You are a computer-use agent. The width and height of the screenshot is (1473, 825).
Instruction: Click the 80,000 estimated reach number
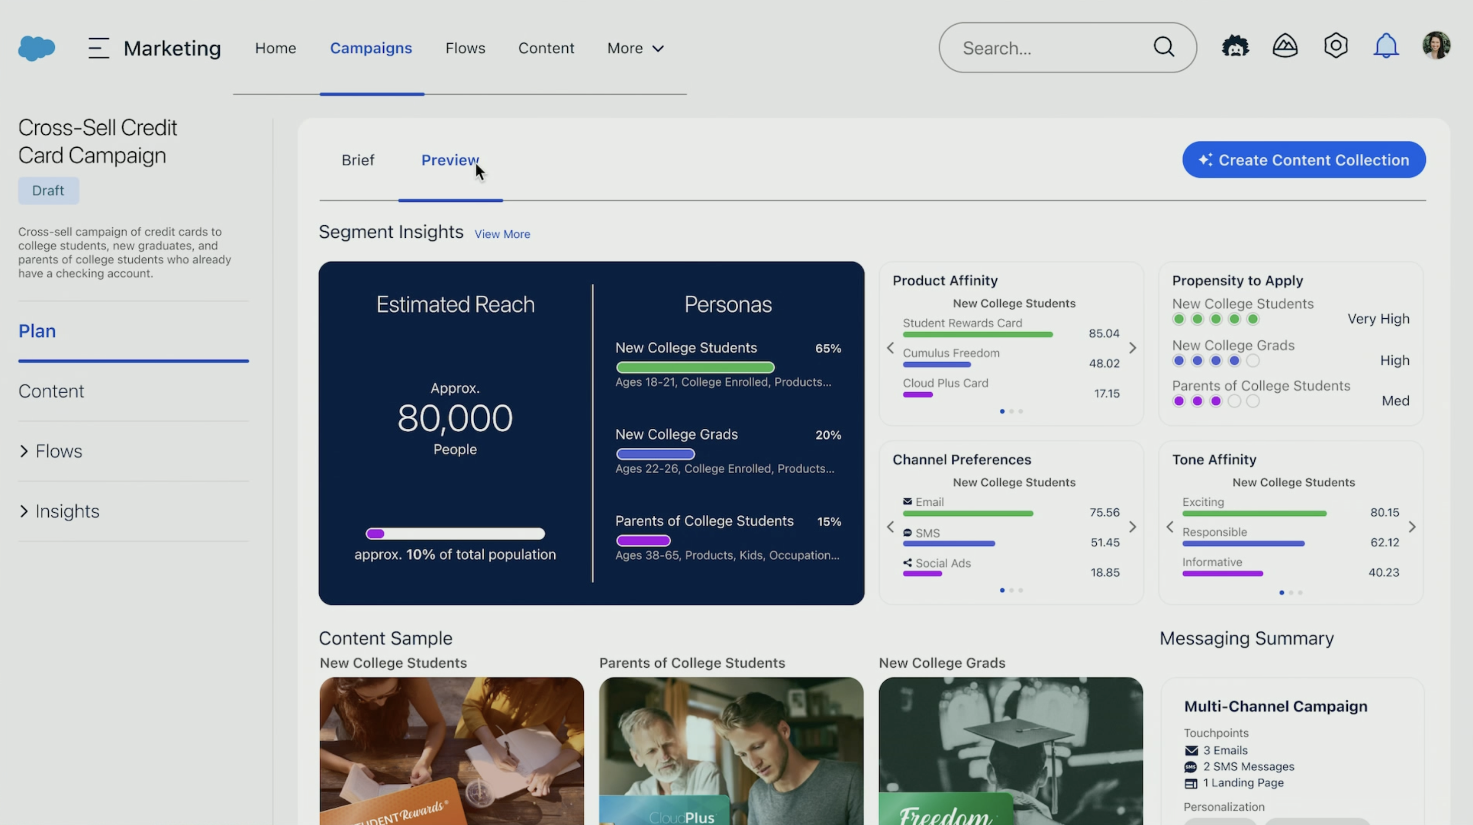click(x=455, y=418)
